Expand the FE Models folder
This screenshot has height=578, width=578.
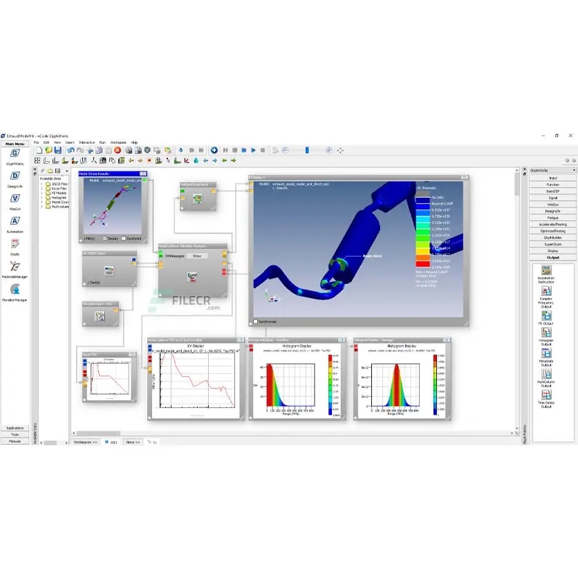[42, 192]
